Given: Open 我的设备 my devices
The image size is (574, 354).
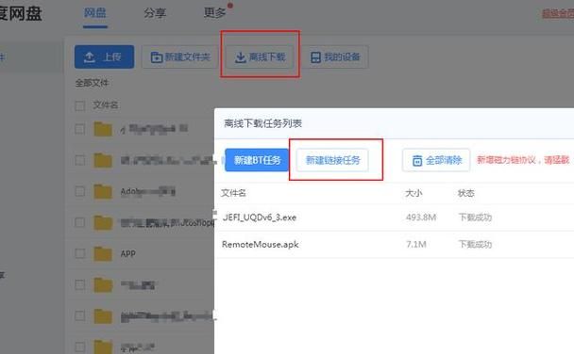Looking at the screenshot, I should click(x=335, y=56).
